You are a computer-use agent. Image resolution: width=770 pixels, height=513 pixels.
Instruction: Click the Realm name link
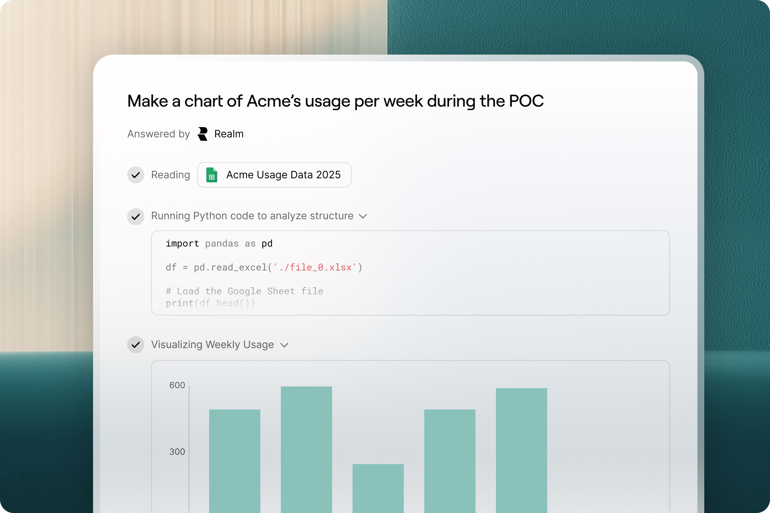coord(229,134)
